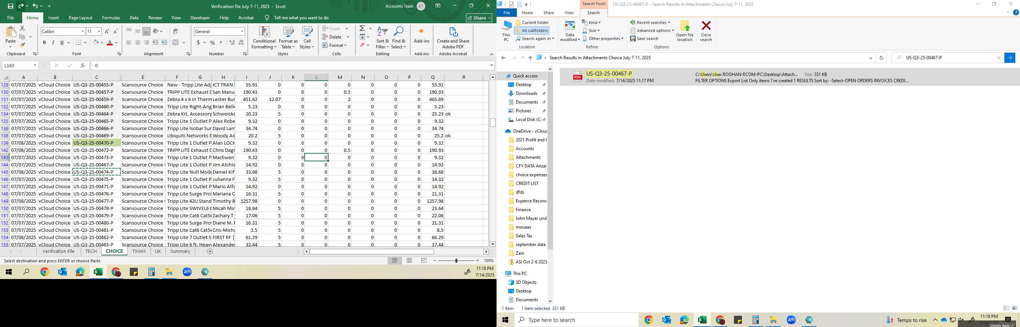This screenshot has width=1020, height=327.
Task: Click the Save icon in Excel title bar
Action: tap(10, 6)
